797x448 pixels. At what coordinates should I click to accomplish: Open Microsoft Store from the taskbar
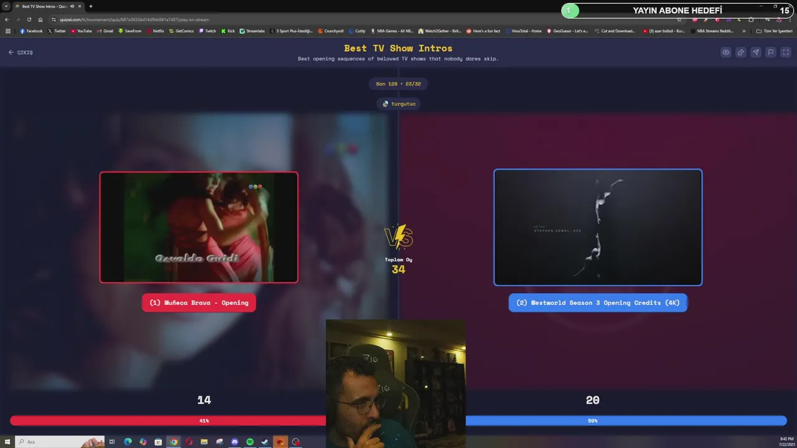click(158, 442)
